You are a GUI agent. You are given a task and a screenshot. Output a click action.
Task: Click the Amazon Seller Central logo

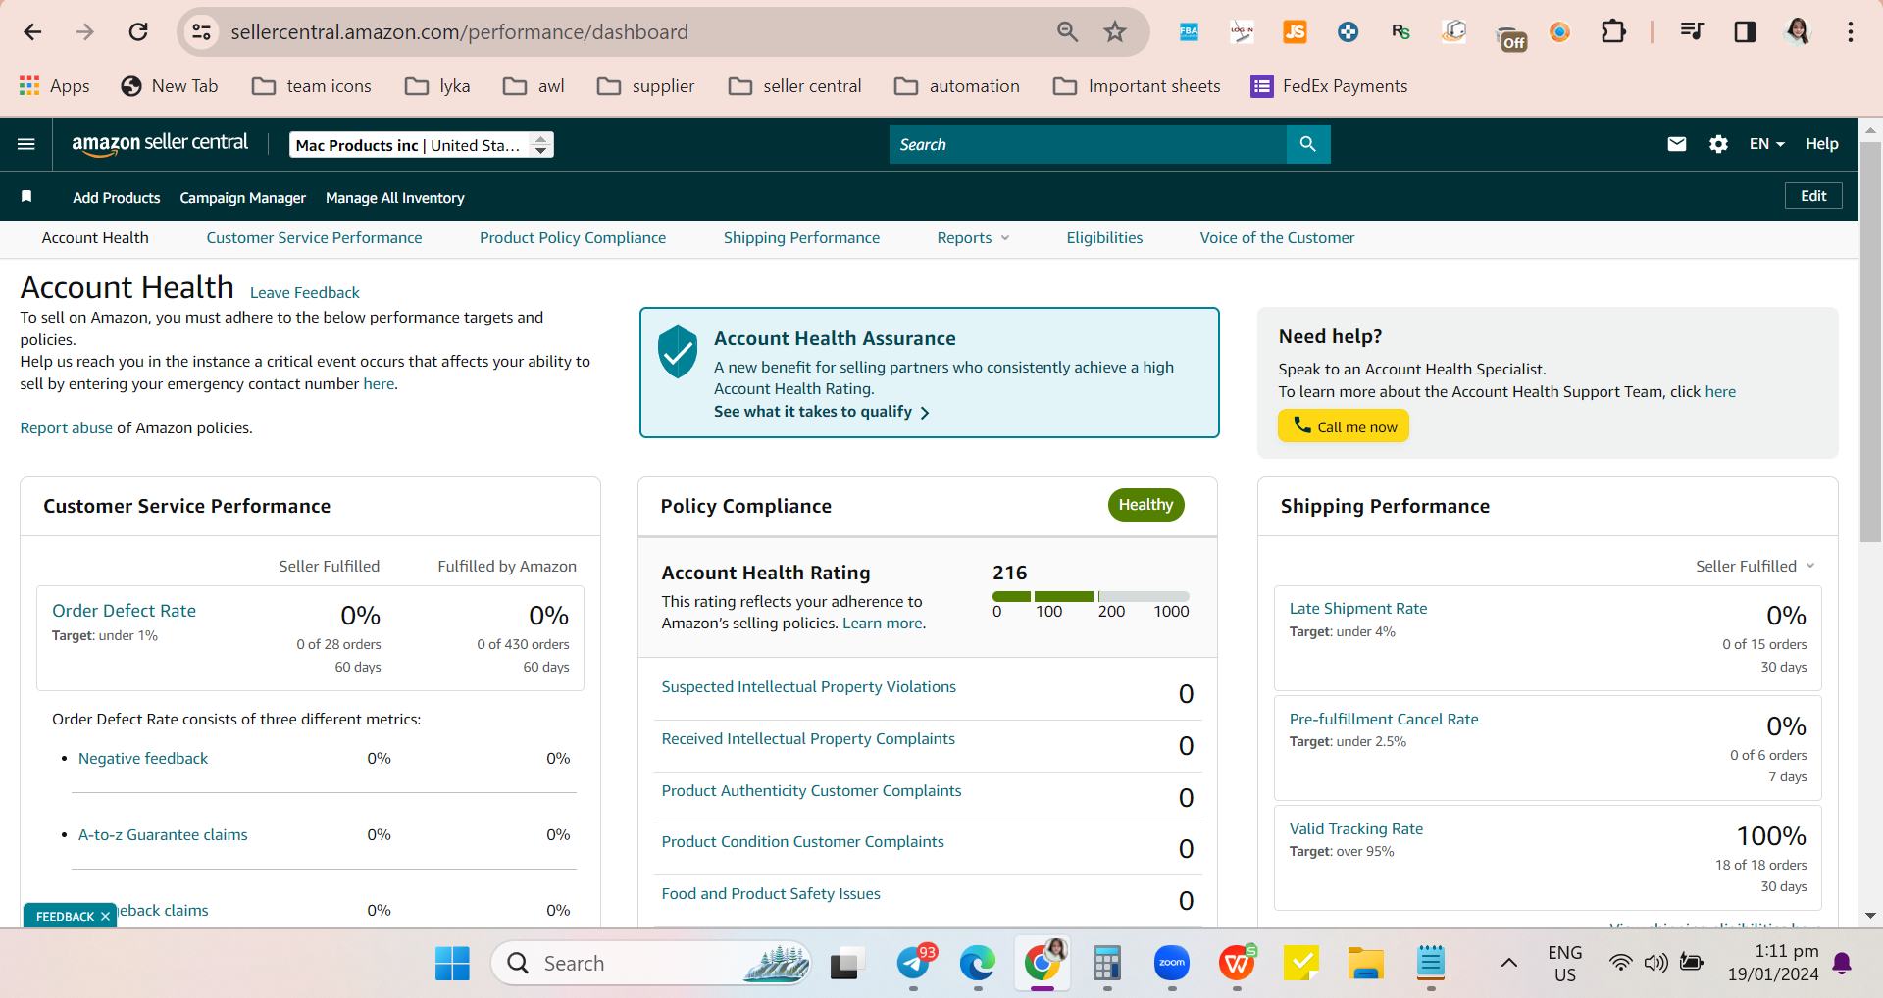pos(160,144)
